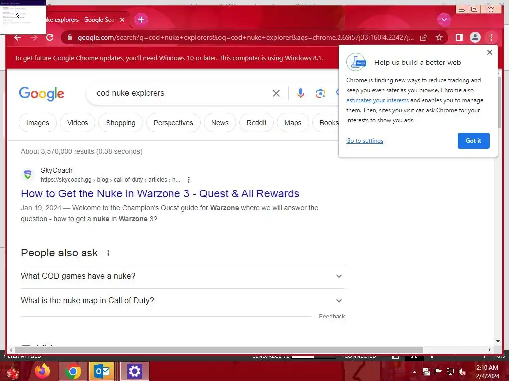
Task: Filter results by News
Action: tap(220, 123)
